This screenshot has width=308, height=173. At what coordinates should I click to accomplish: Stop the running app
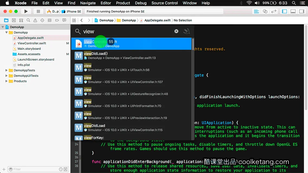[38, 11]
